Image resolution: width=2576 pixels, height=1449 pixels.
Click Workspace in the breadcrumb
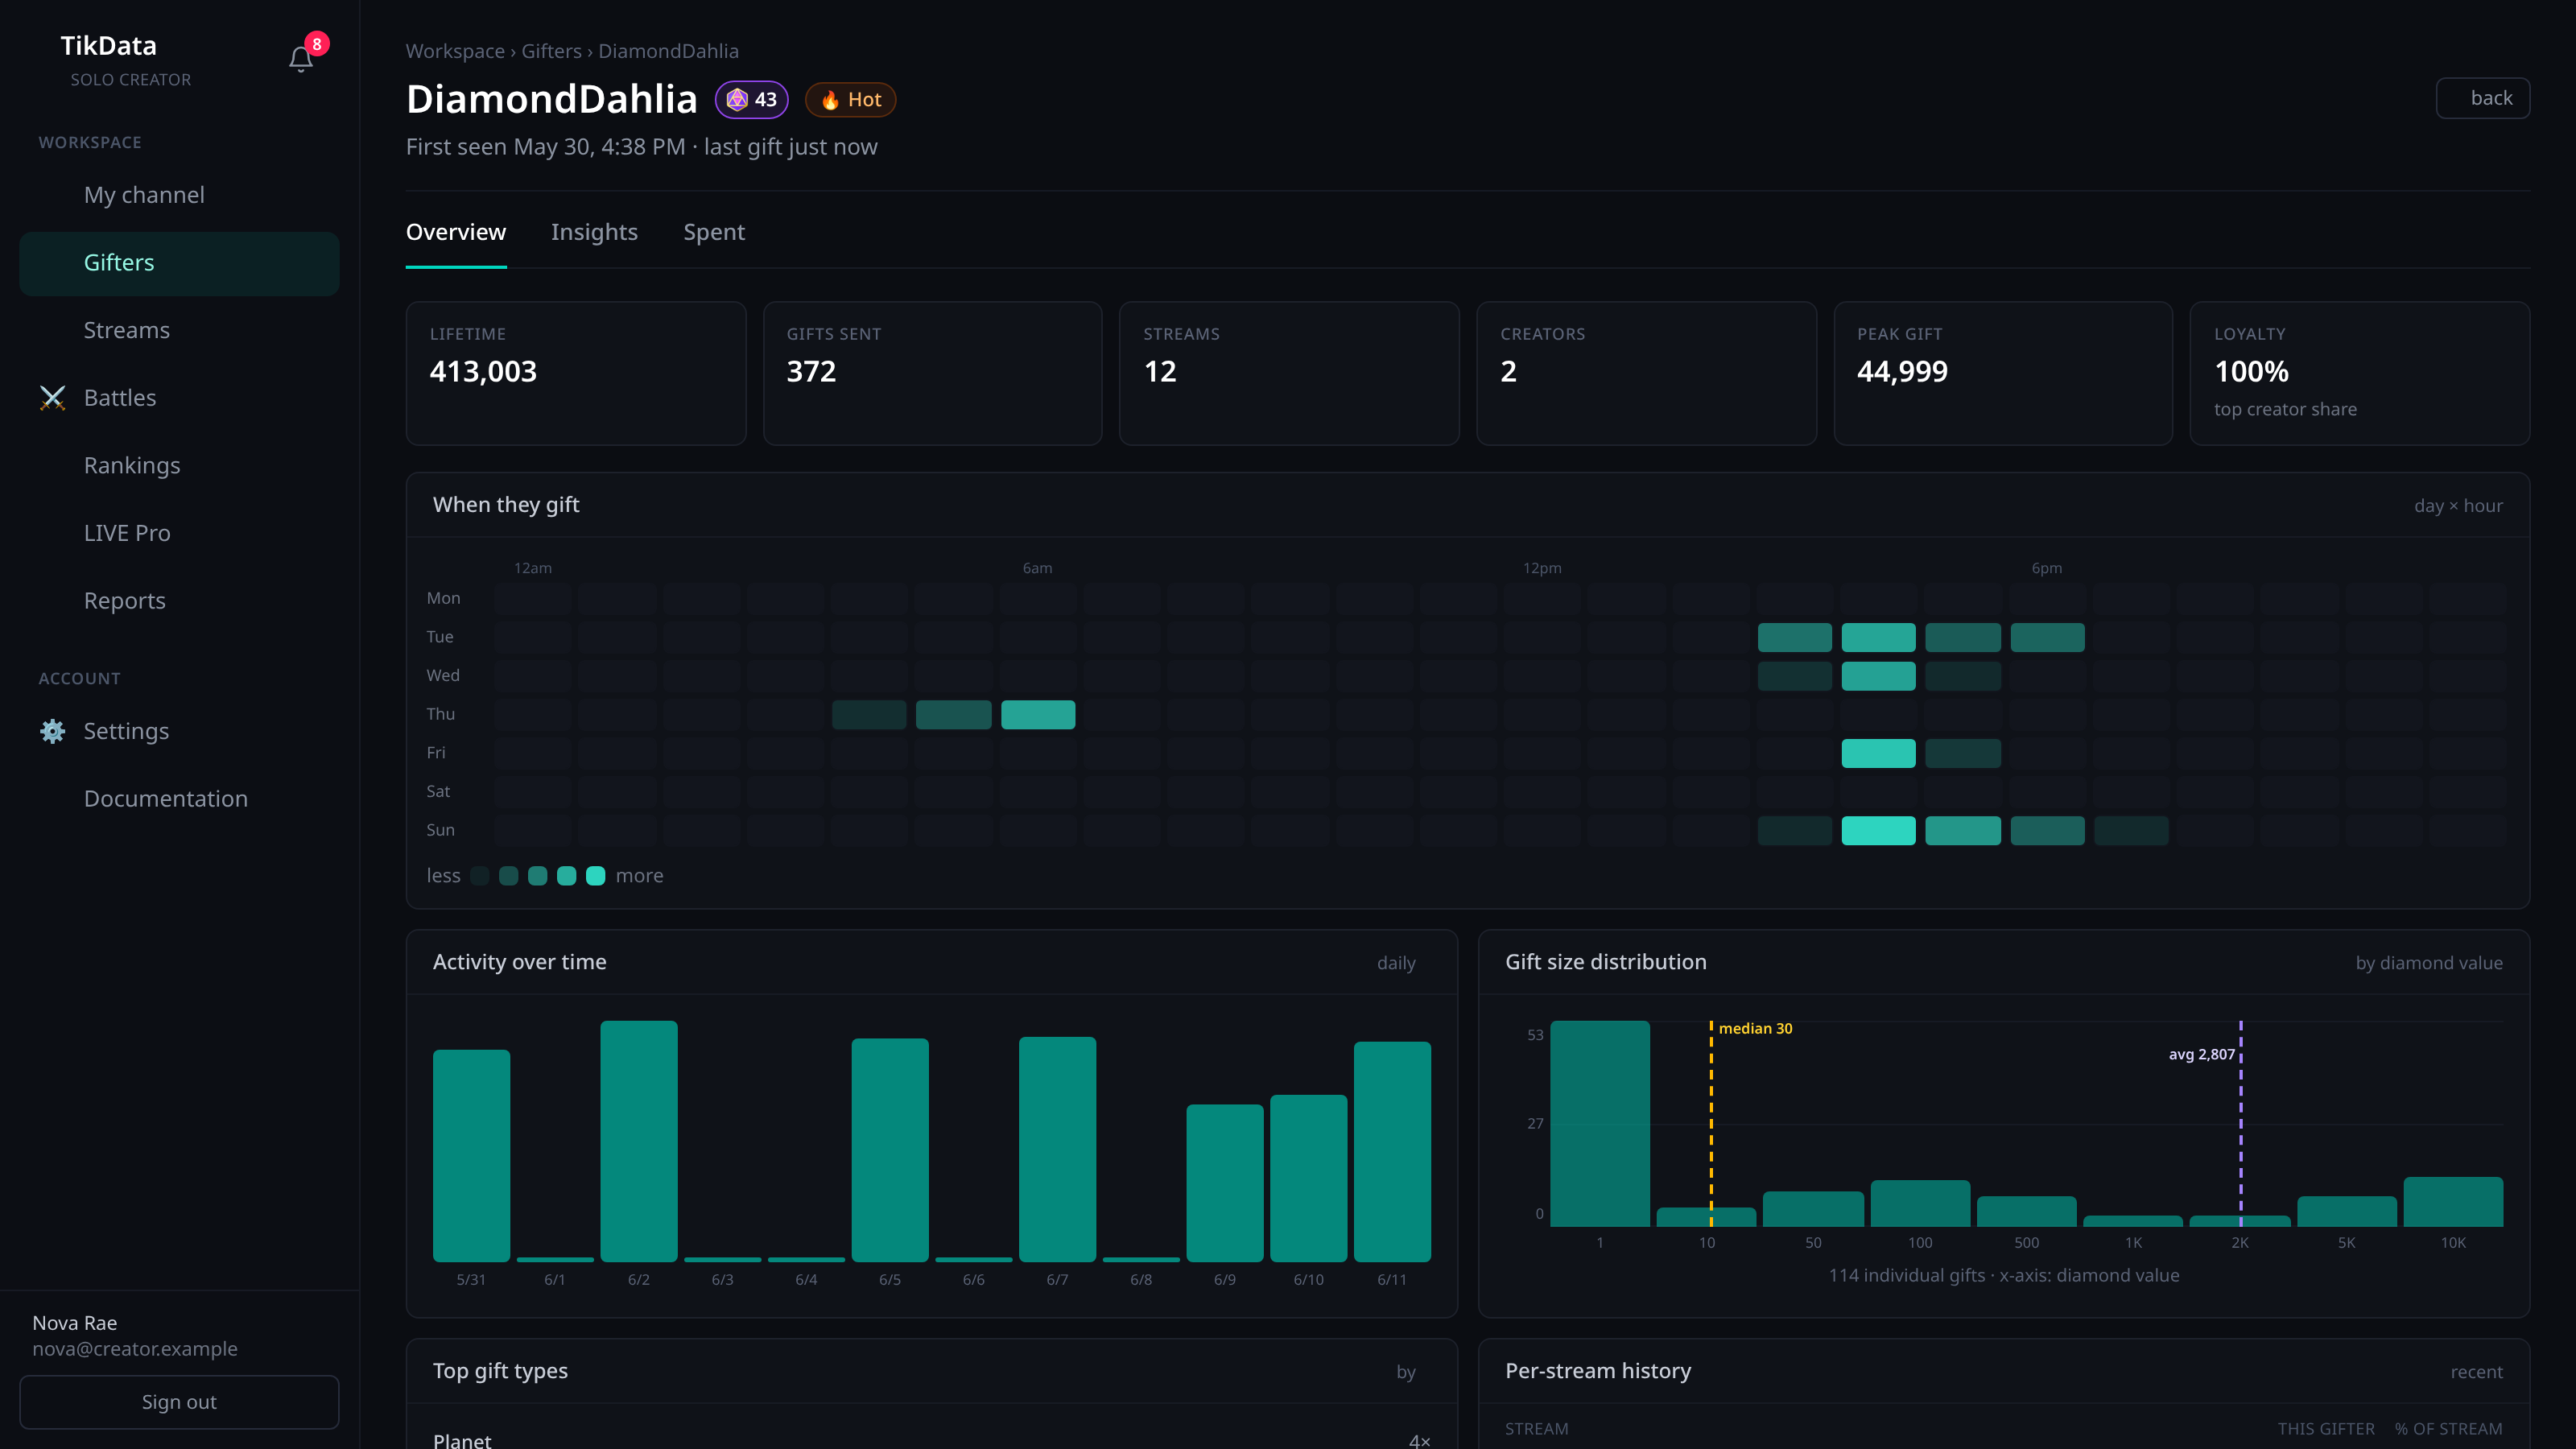point(455,51)
